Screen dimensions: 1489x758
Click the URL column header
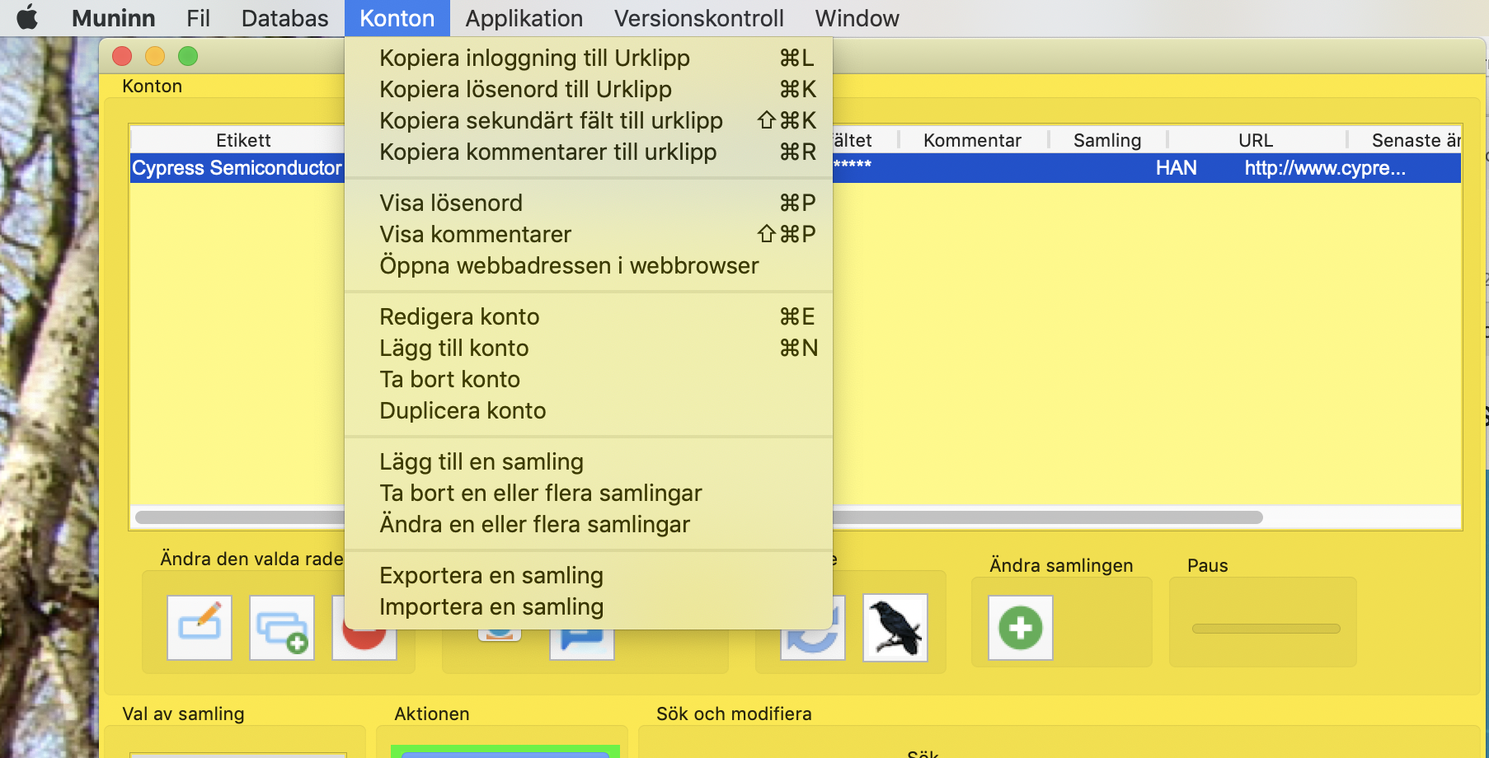pos(1255,140)
